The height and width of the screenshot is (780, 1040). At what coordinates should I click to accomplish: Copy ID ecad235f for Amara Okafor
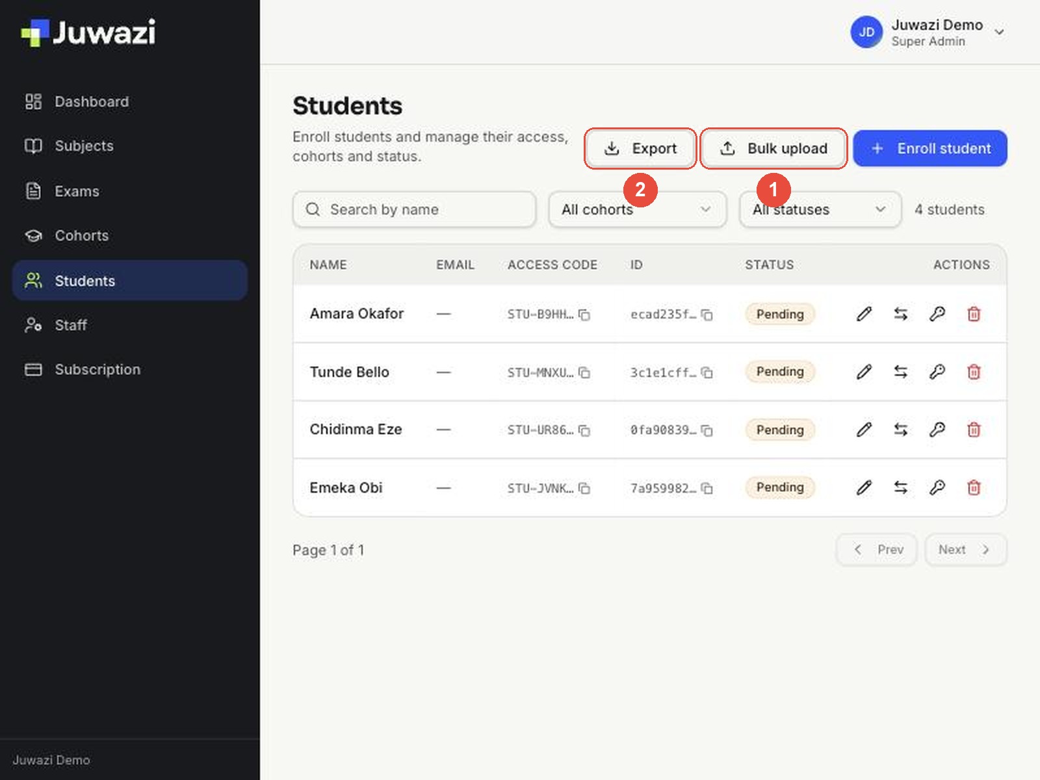tap(707, 315)
